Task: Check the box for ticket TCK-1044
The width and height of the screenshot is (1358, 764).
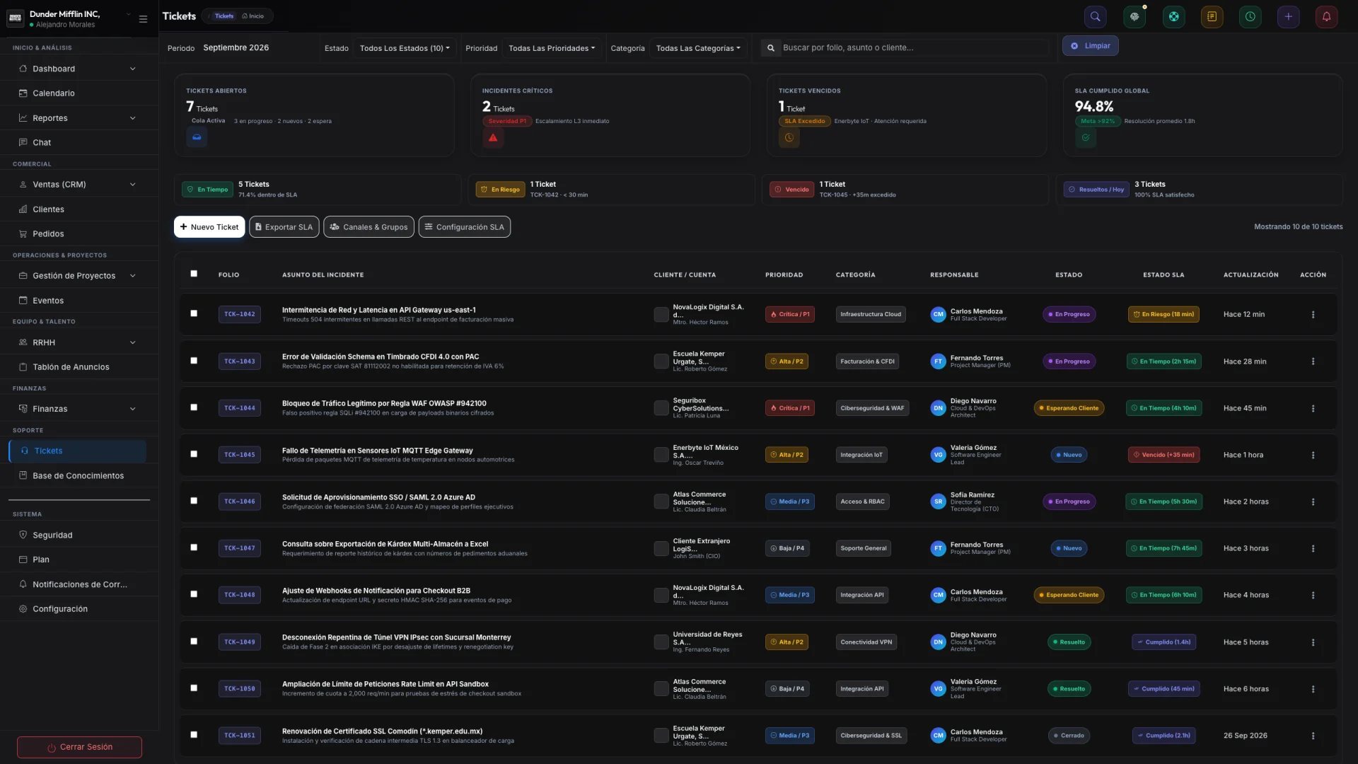Action: click(194, 407)
